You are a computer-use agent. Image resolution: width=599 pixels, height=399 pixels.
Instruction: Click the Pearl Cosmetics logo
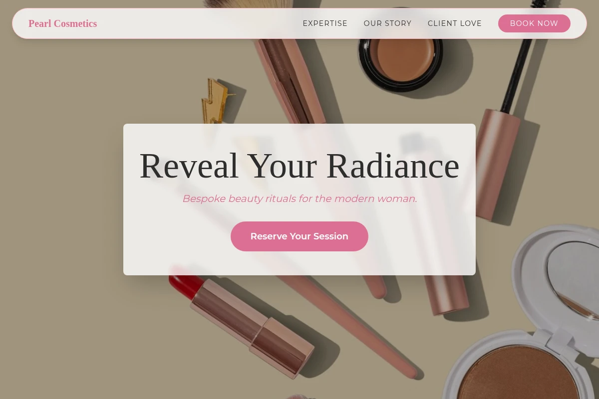pyautogui.click(x=62, y=23)
